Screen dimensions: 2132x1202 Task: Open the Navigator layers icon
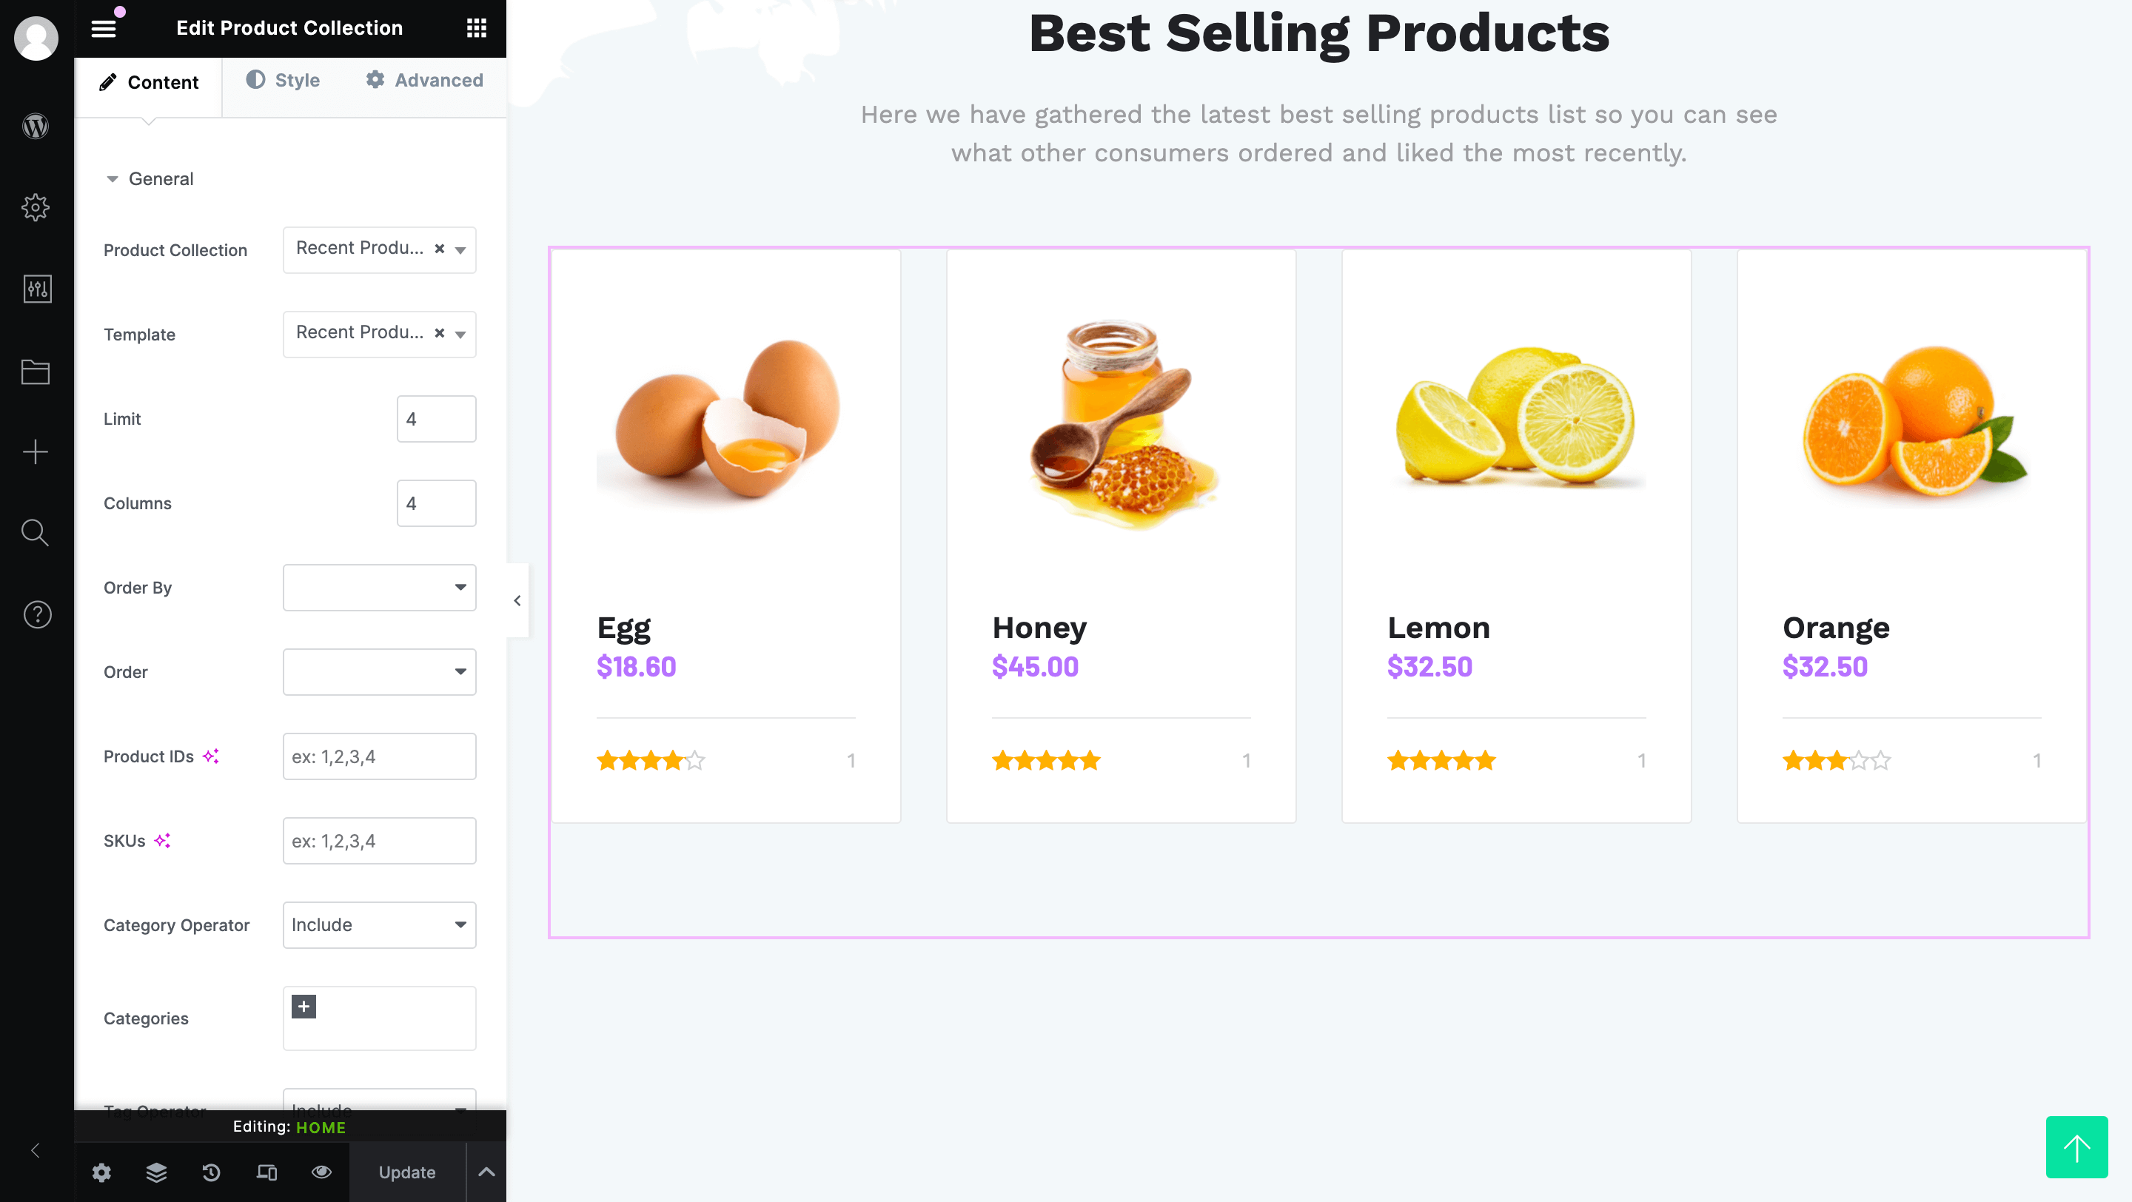[x=155, y=1172]
